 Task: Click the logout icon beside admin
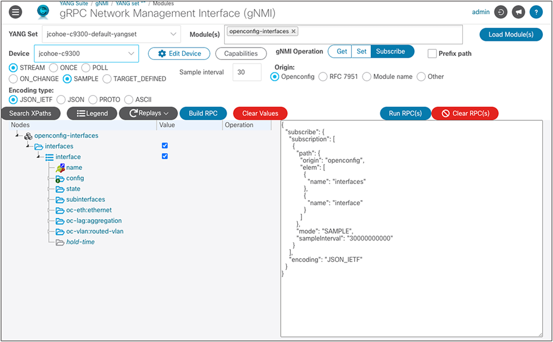click(500, 12)
